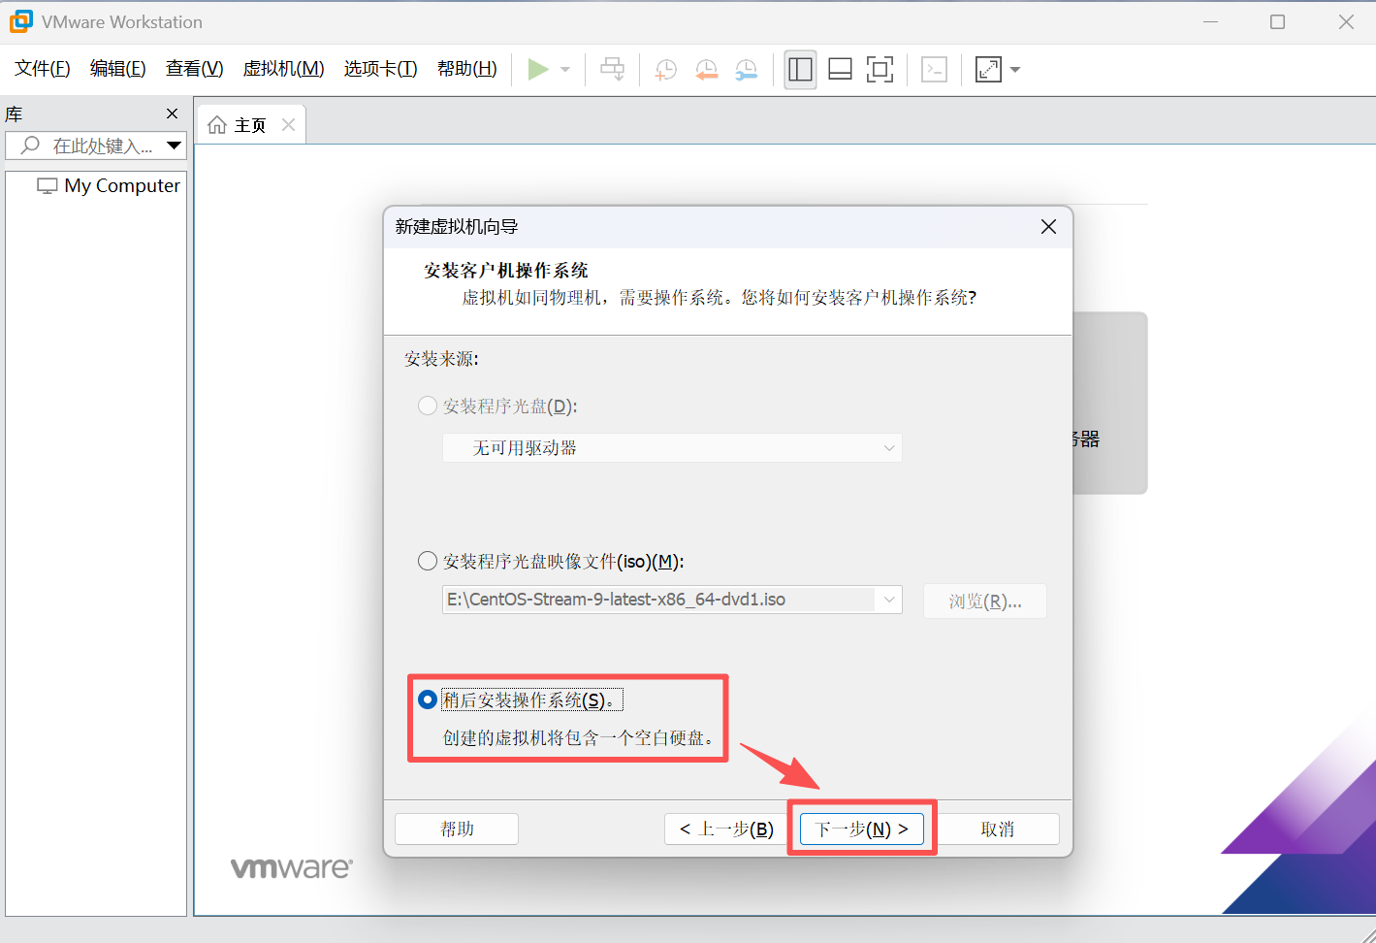
Task: Open the 编辑(E) menu
Action: tap(118, 69)
